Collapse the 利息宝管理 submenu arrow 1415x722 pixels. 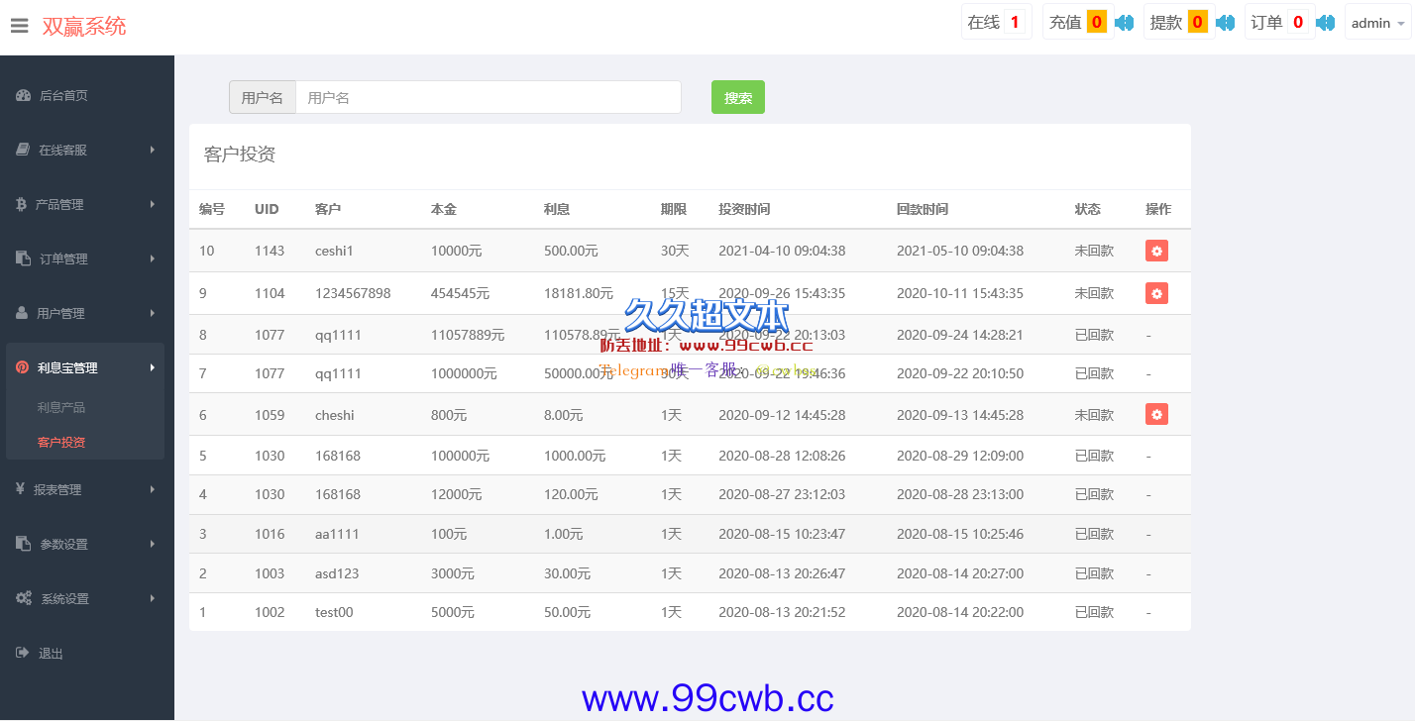[153, 367]
